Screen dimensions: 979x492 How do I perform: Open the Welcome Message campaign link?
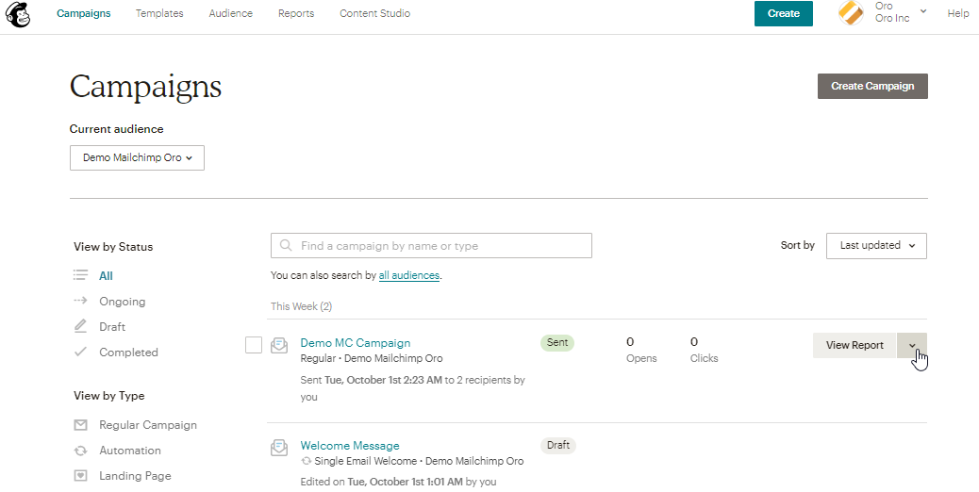[350, 446]
